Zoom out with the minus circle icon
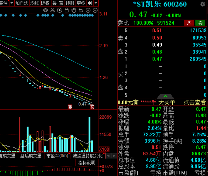Screen dimensions: 208x176 95,10
